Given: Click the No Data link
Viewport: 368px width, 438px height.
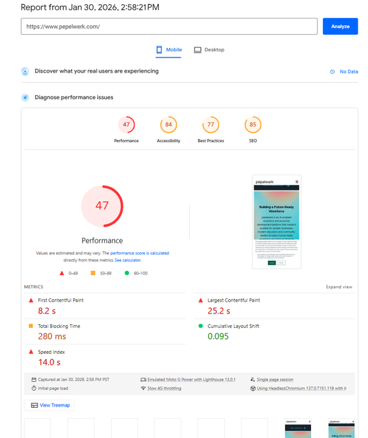Looking at the screenshot, I should [x=349, y=72].
